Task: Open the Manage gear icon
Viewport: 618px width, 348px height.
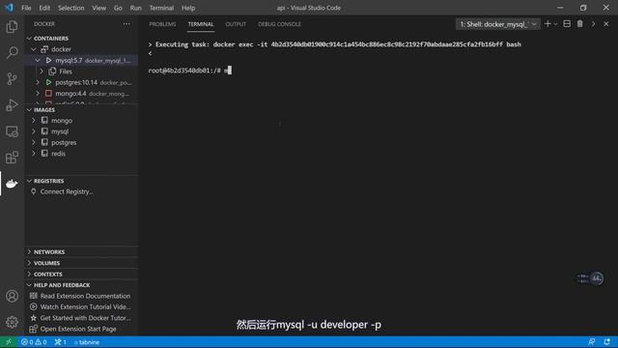Action: click(12, 322)
